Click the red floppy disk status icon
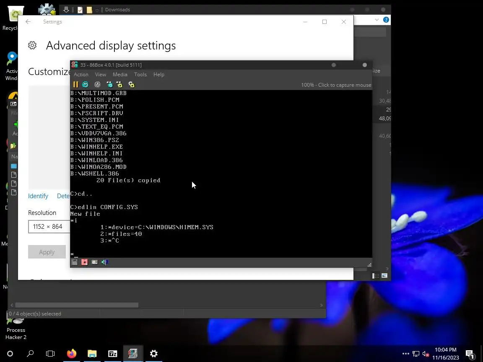483x362 pixels. pos(84,262)
